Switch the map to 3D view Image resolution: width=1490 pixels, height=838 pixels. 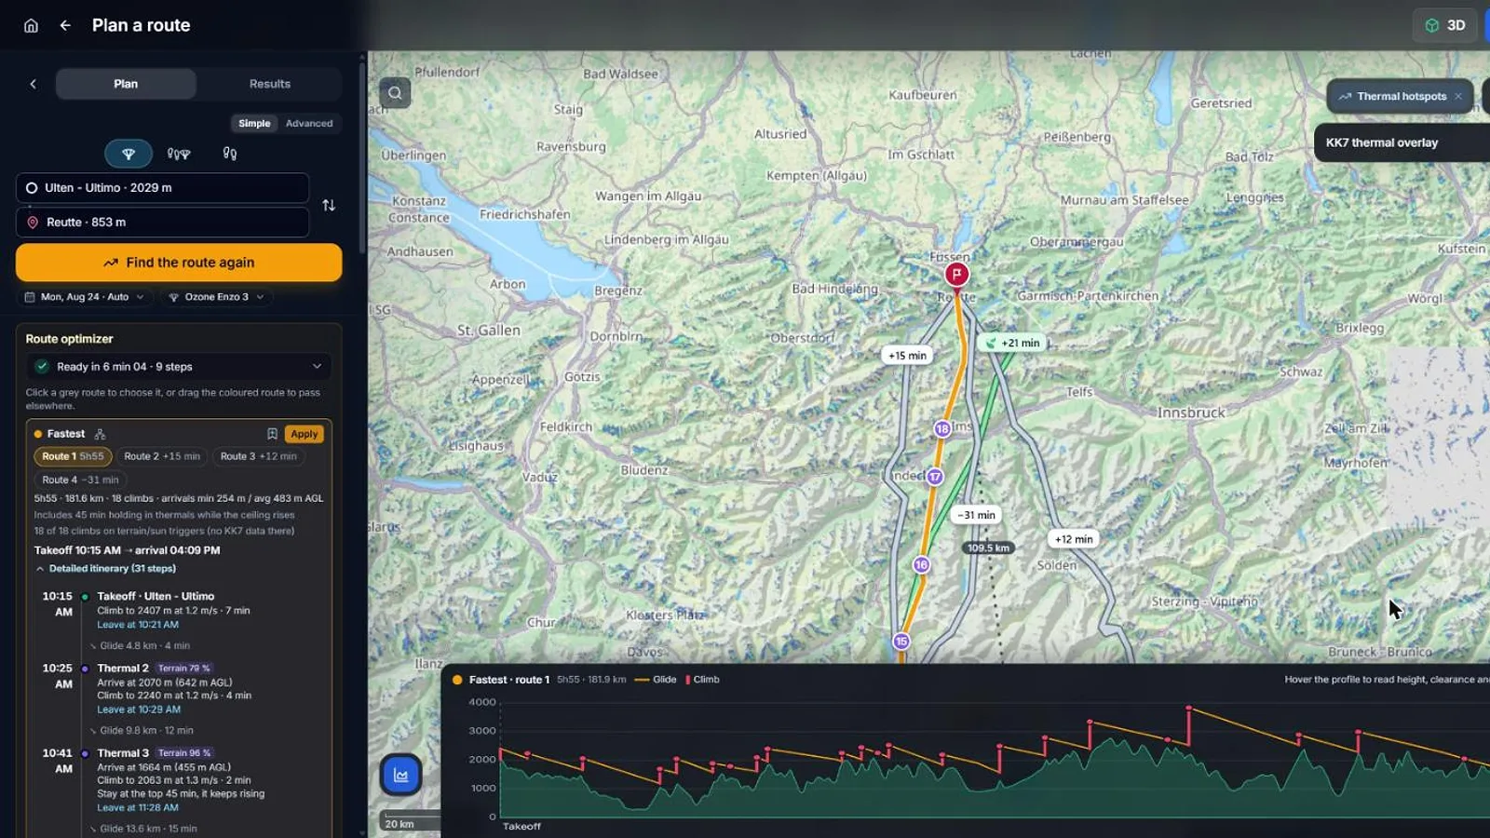click(1446, 25)
